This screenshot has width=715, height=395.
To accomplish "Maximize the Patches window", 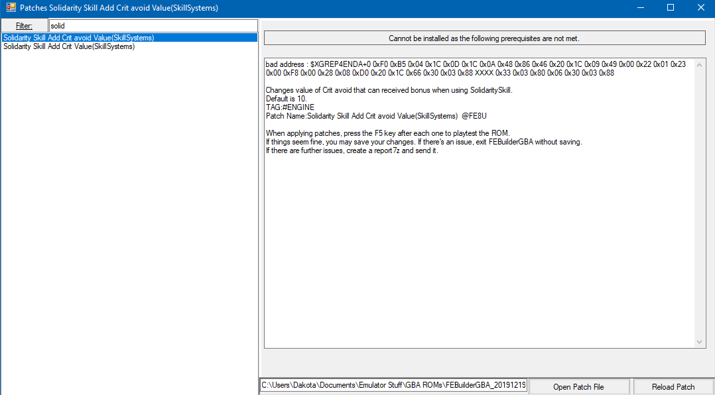I will [671, 8].
